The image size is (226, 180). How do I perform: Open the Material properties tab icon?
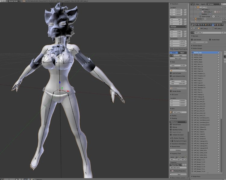tap(215, 25)
